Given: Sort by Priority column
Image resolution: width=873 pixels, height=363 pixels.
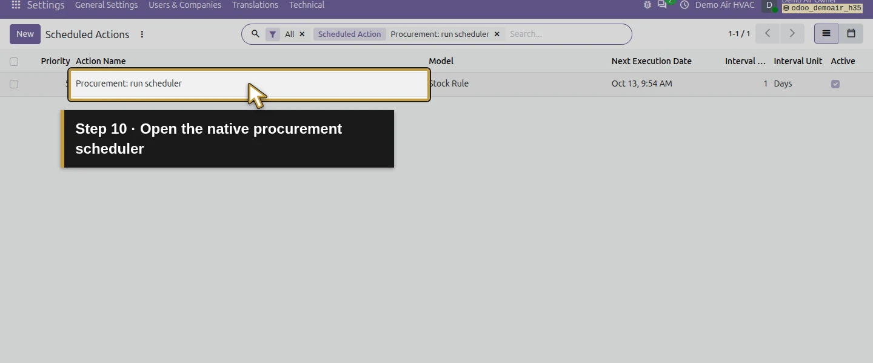Looking at the screenshot, I should 55,61.
